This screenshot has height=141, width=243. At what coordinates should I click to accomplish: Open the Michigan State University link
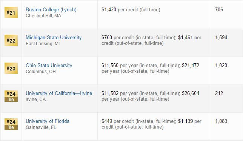pyautogui.click(x=54, y=37)
